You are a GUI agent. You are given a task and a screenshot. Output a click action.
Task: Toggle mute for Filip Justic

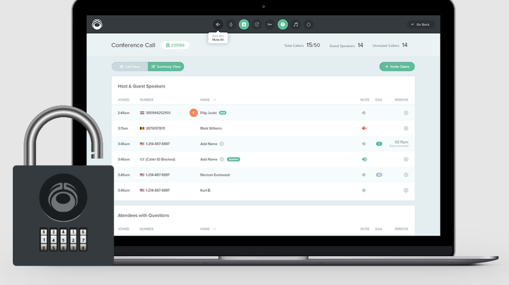[x=364, y=113]
